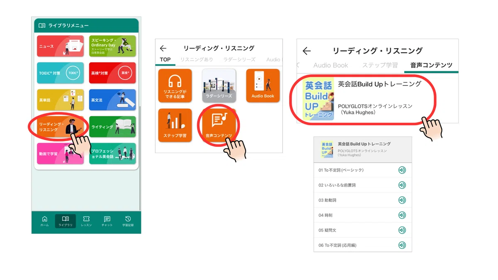Select the large Audio Book tab
This screenshot has height=280, width=498.
331,65
